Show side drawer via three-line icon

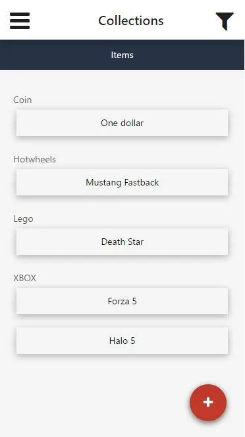[20, 20]
